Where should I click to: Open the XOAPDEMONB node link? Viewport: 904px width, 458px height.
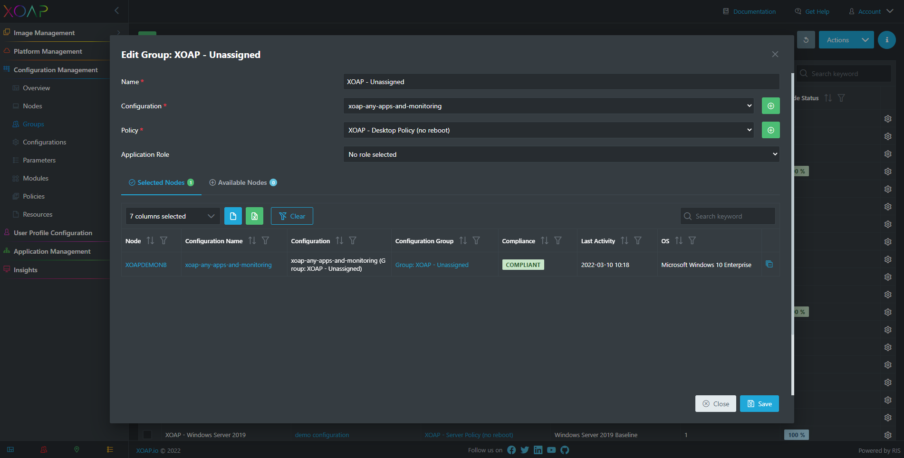click(x=146, y=265)
